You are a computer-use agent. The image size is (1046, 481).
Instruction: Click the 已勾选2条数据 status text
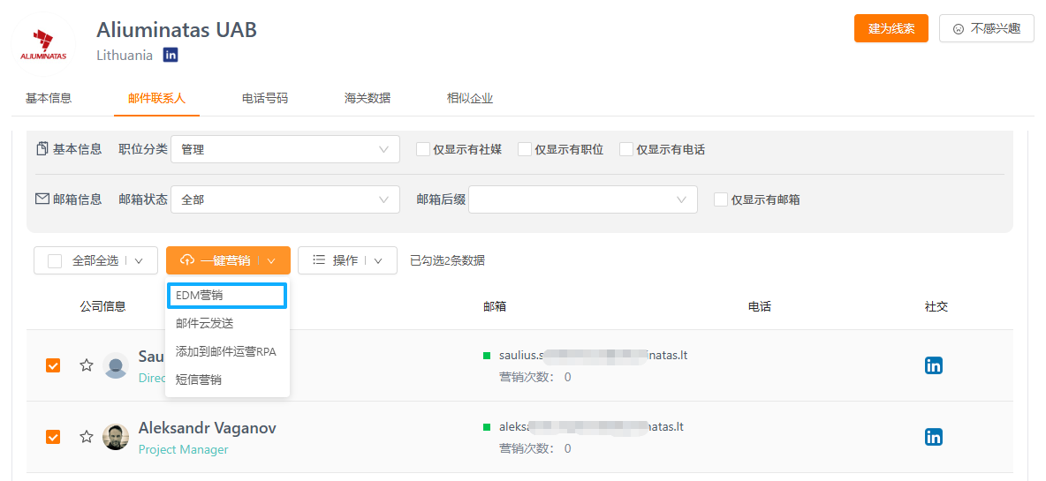[x=448, y=260]
